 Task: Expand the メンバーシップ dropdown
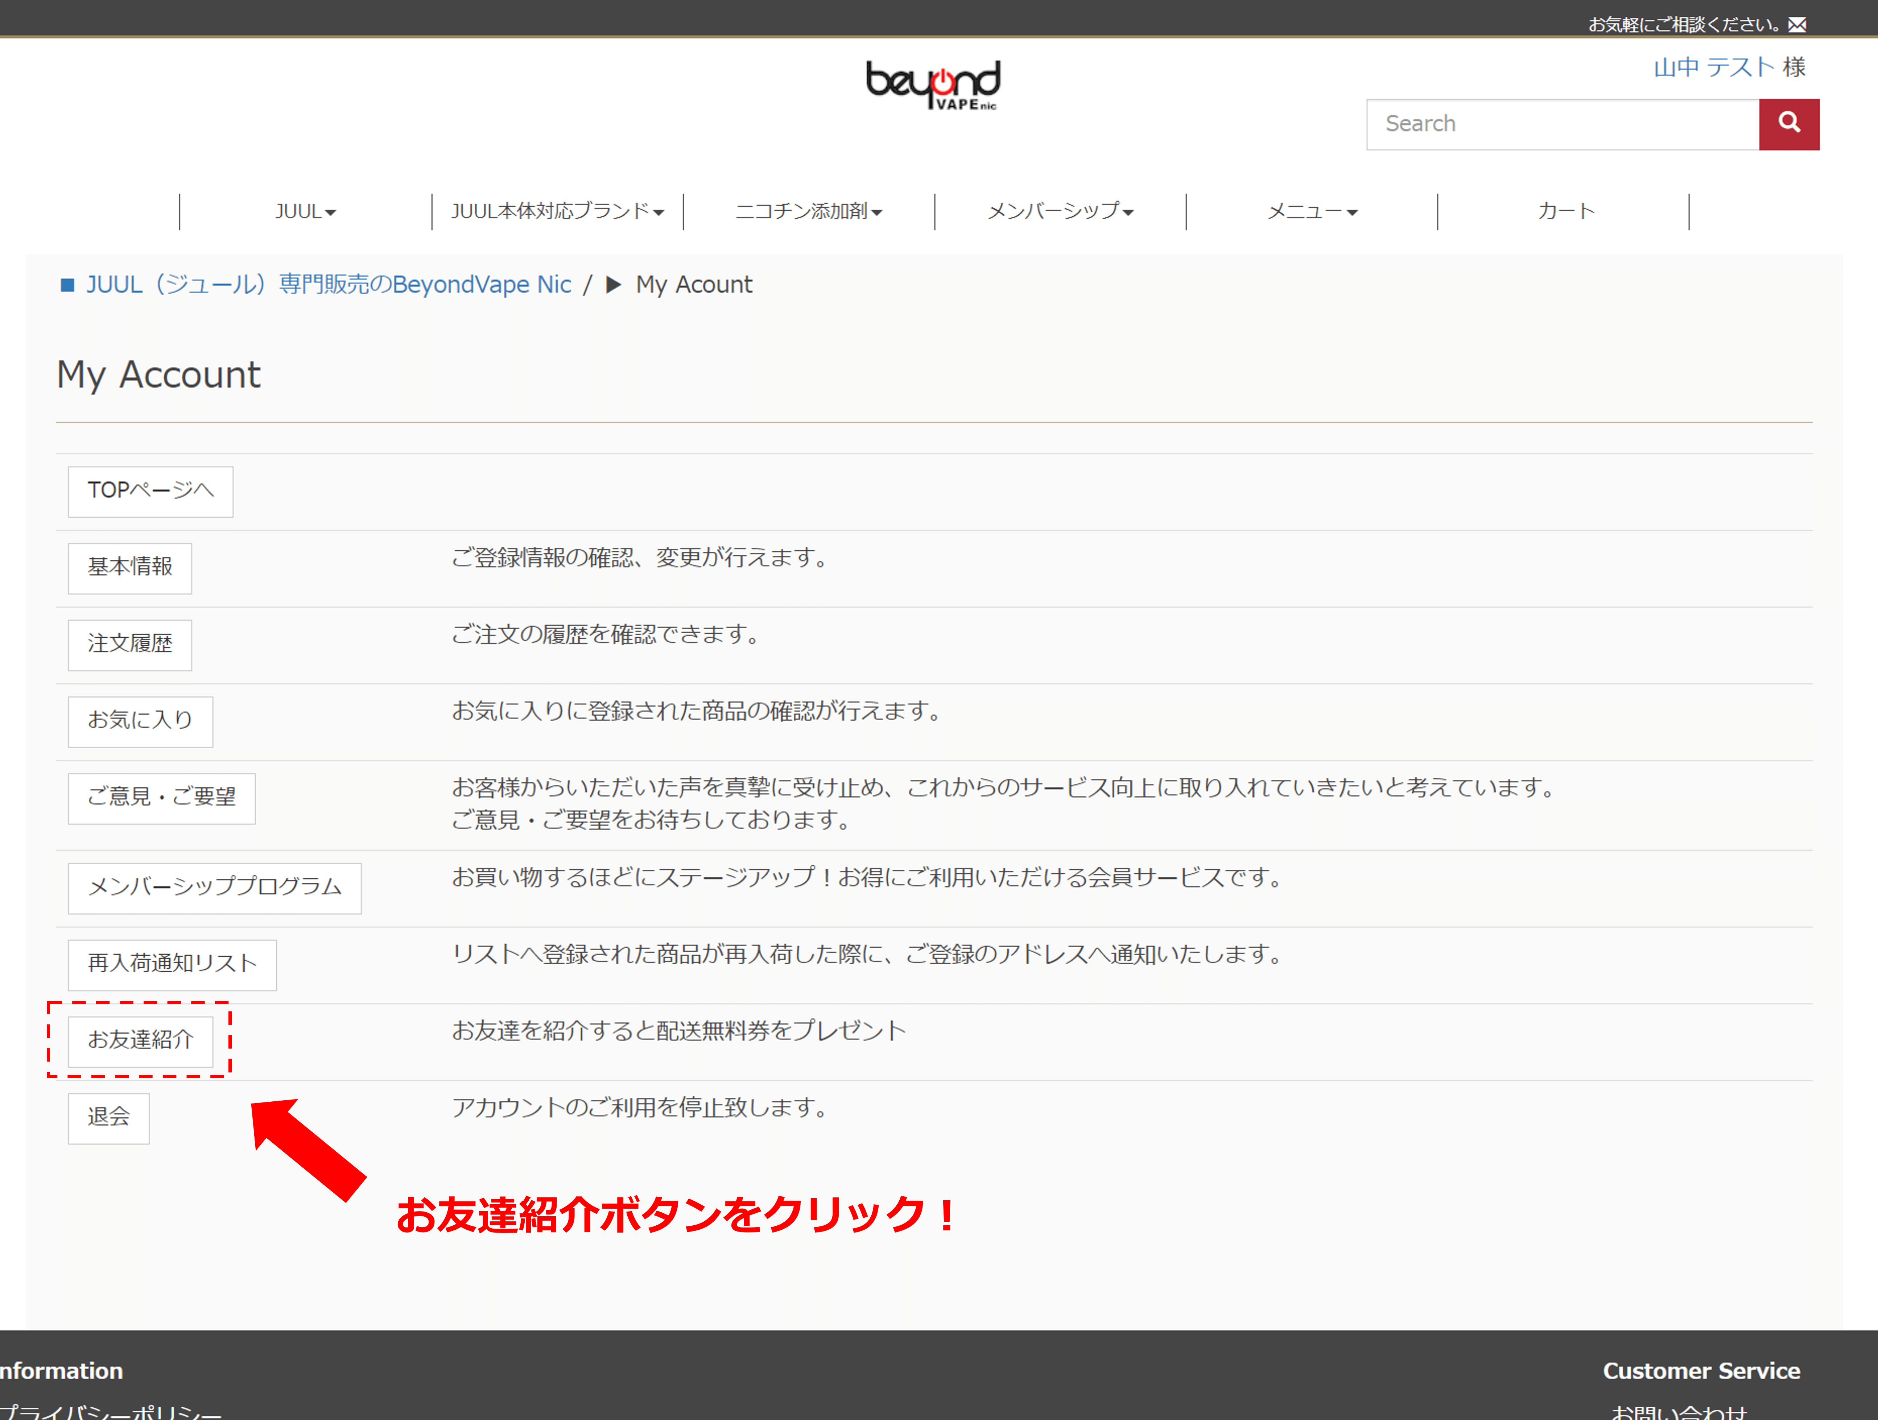point(1060,211)
